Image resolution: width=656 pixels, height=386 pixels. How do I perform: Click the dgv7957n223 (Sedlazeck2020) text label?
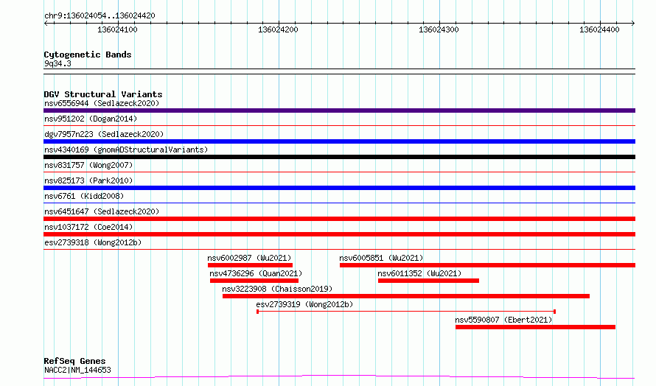coord(104,134)
